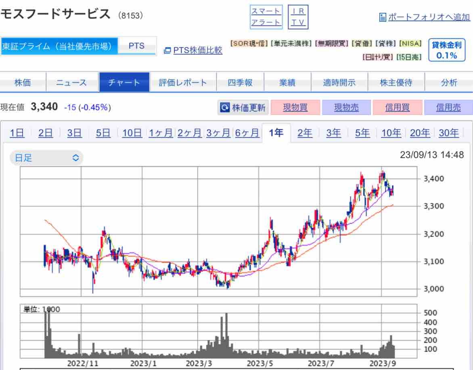Click the 23/09/13 14:48 timestamp

point(432,155)
